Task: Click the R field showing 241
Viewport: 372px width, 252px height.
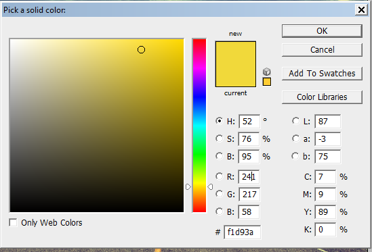Action: (249, 177)
